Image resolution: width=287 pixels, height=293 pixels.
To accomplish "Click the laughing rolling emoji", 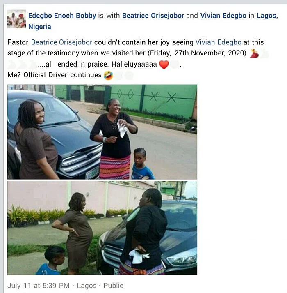I will pos(108,75).
